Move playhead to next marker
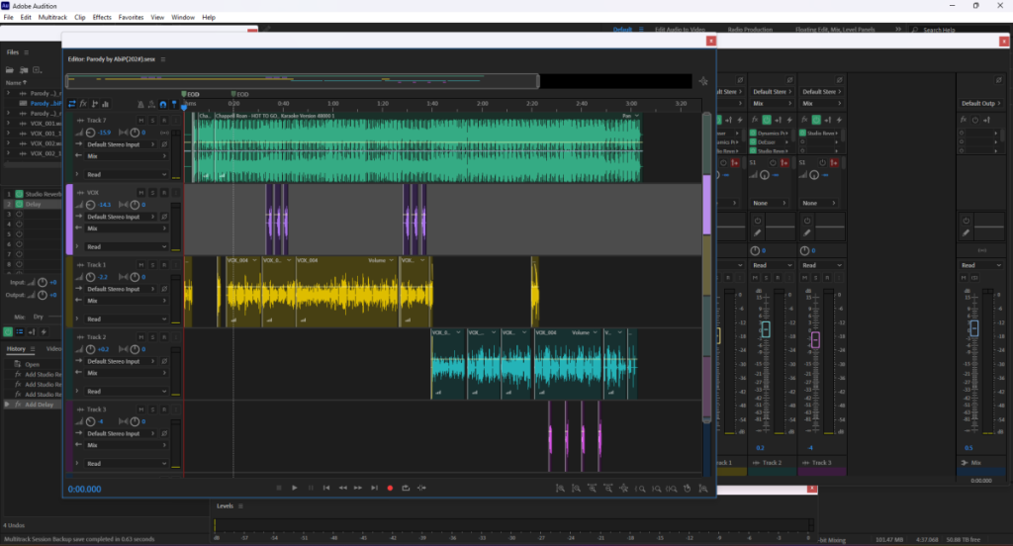1013x546 pixels. tap(374, 488)
